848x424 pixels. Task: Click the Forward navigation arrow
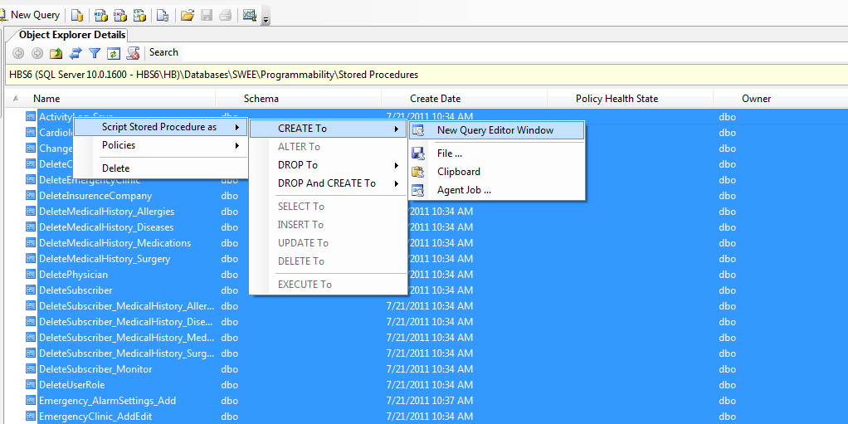pyautogui.click(x=37, y=53)
